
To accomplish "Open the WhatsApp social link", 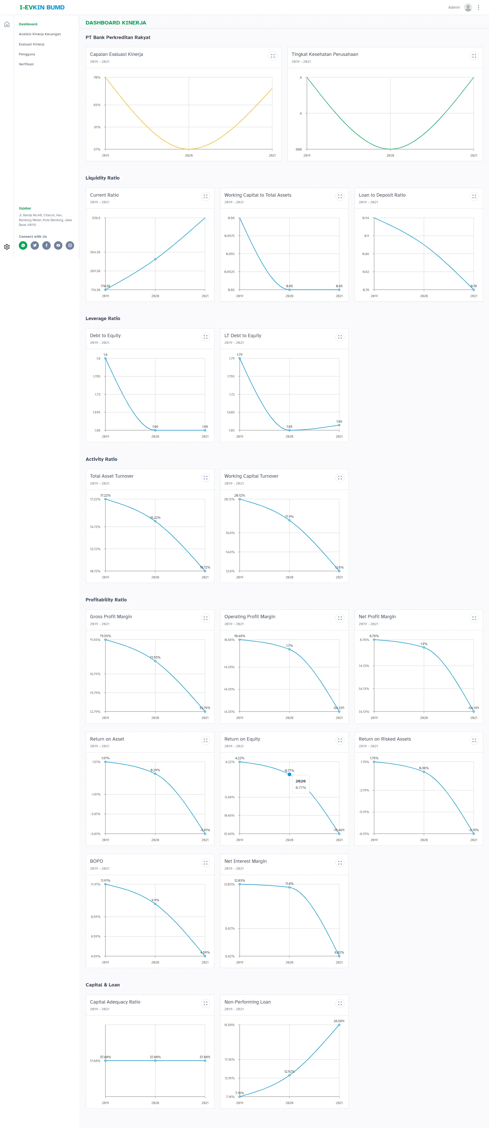I will point(23,246).
